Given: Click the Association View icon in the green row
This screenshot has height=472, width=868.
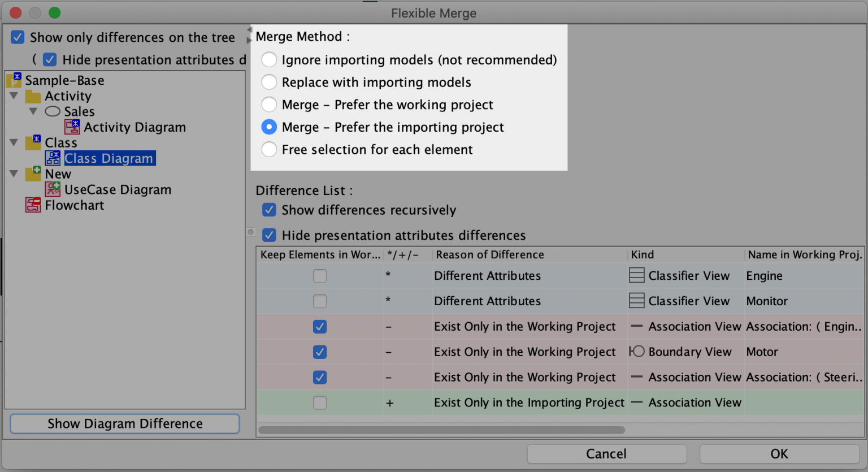Looking at the screenshot, I should point(637,402).
